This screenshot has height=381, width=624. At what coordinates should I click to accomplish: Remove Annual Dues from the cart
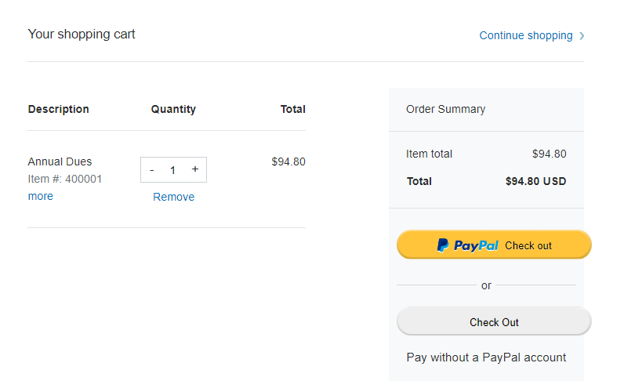click(173, 197)
